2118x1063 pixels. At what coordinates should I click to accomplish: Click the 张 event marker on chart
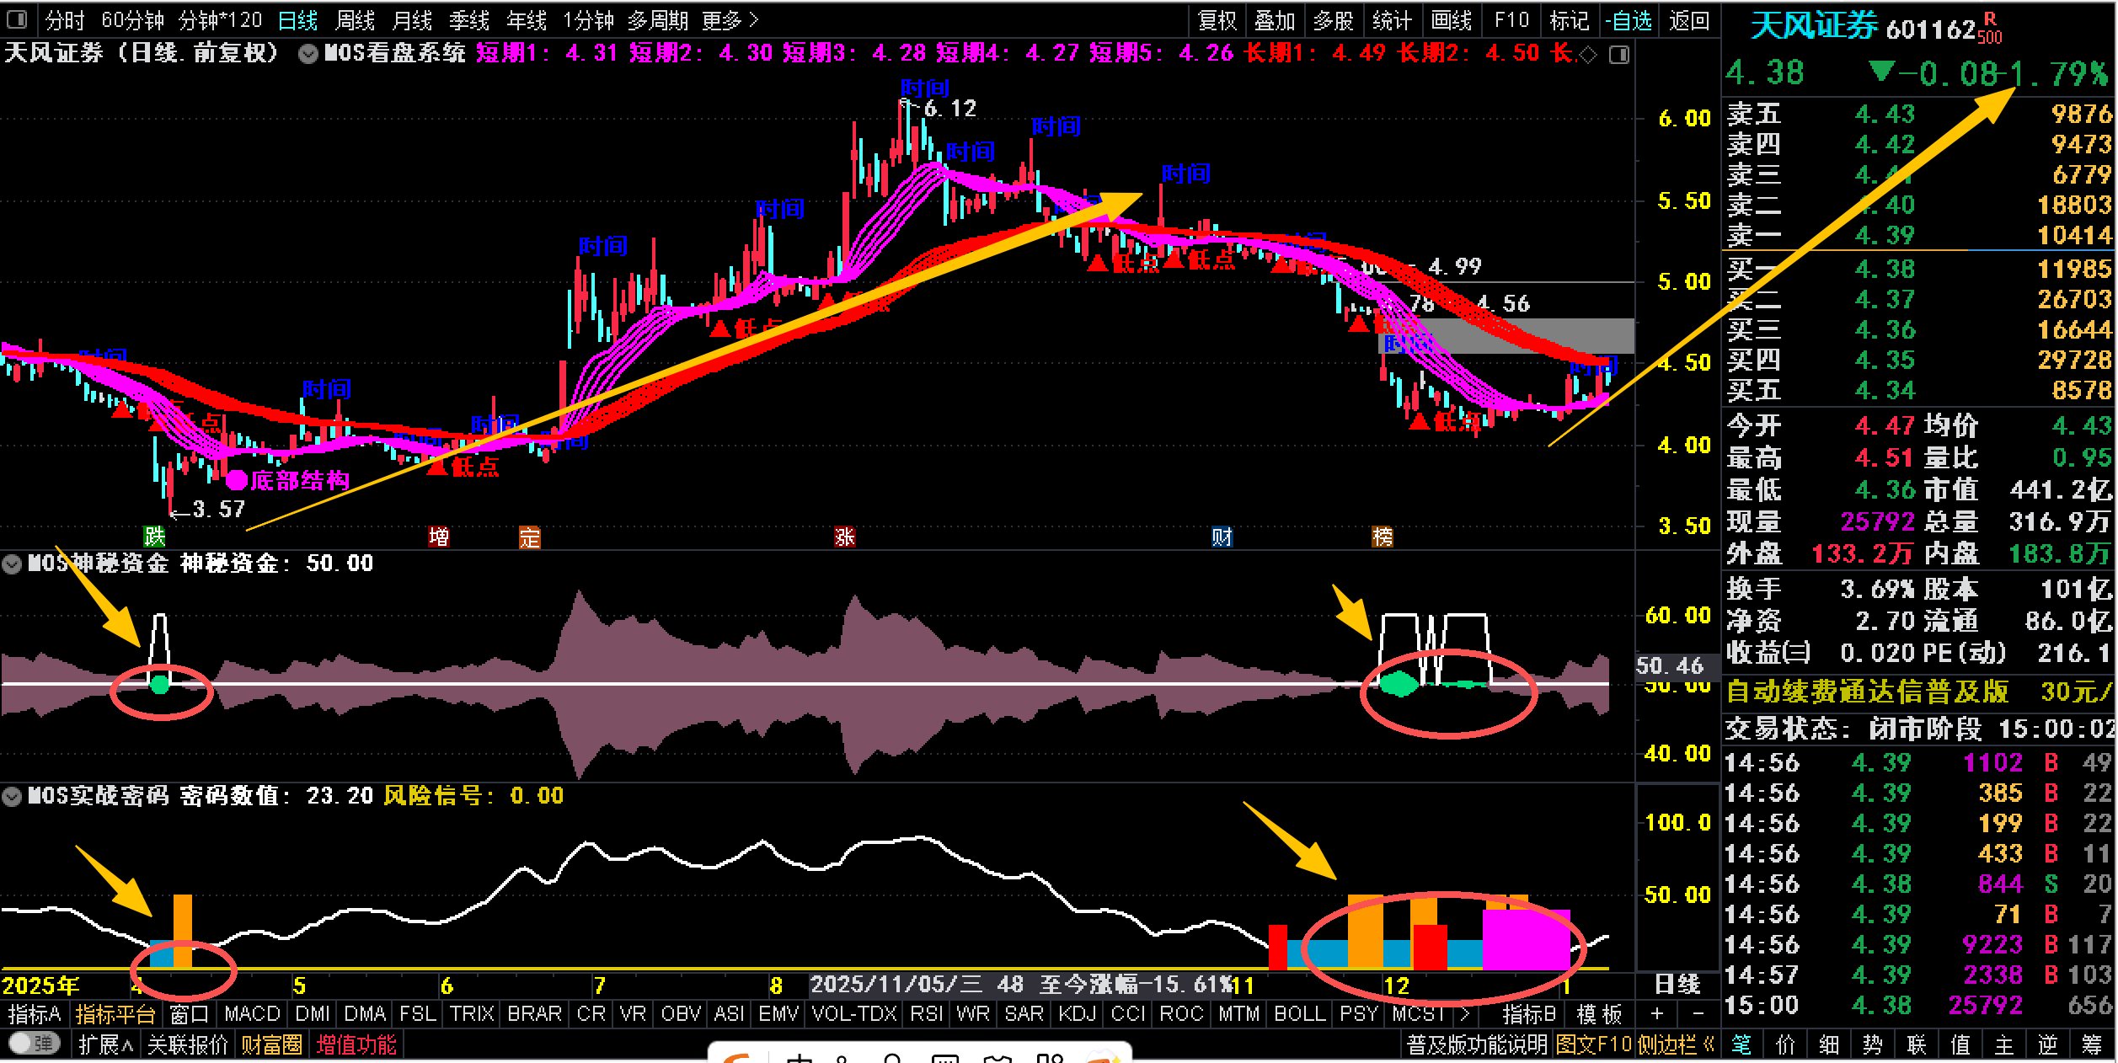(844, 537)
